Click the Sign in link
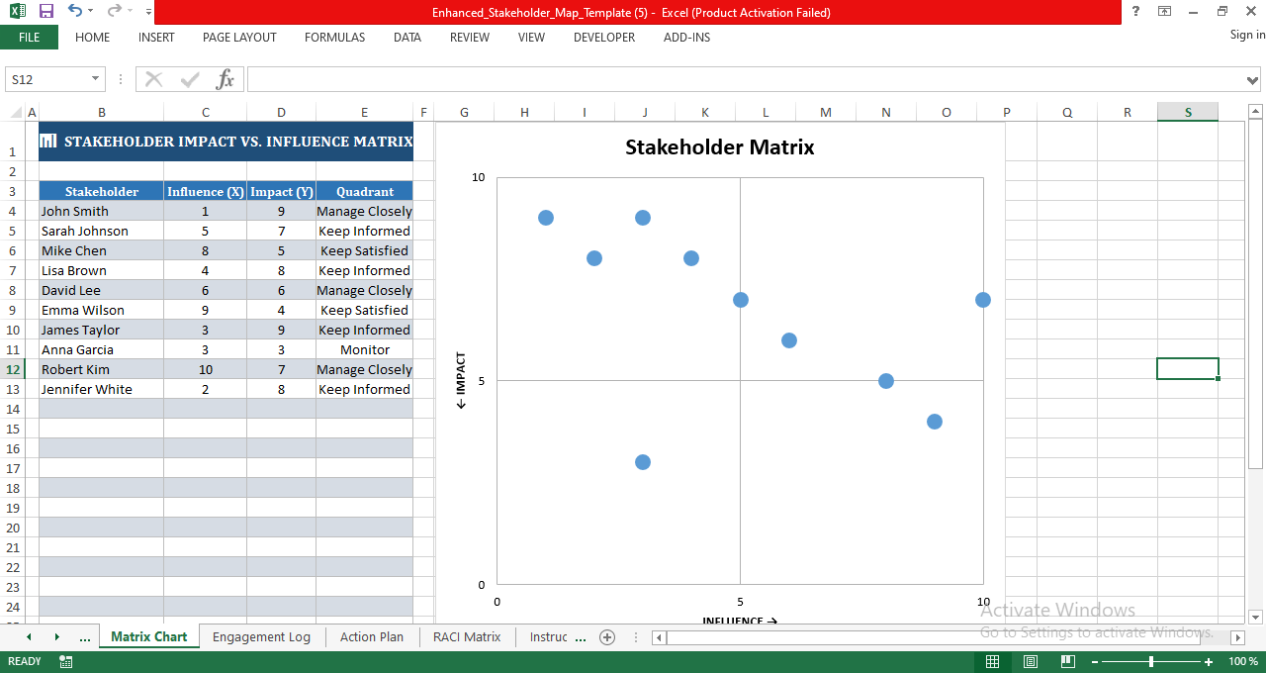 click(x=1247, y=35)
